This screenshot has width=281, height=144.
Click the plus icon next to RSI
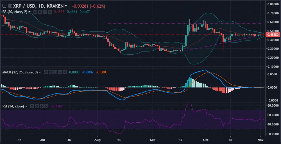[42, 106]
